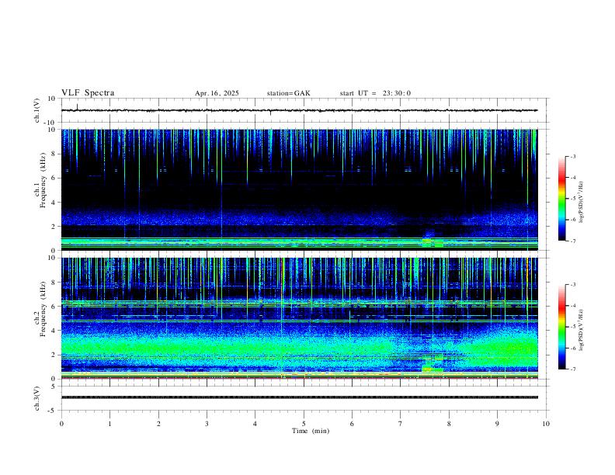
Task: Click the ch.1 spectrogram color bar
Action: [561, 199]
